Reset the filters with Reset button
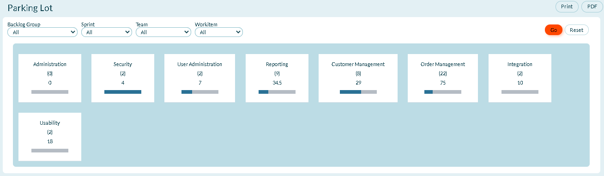This screenshot has height=176, width=604. [577, 30]
